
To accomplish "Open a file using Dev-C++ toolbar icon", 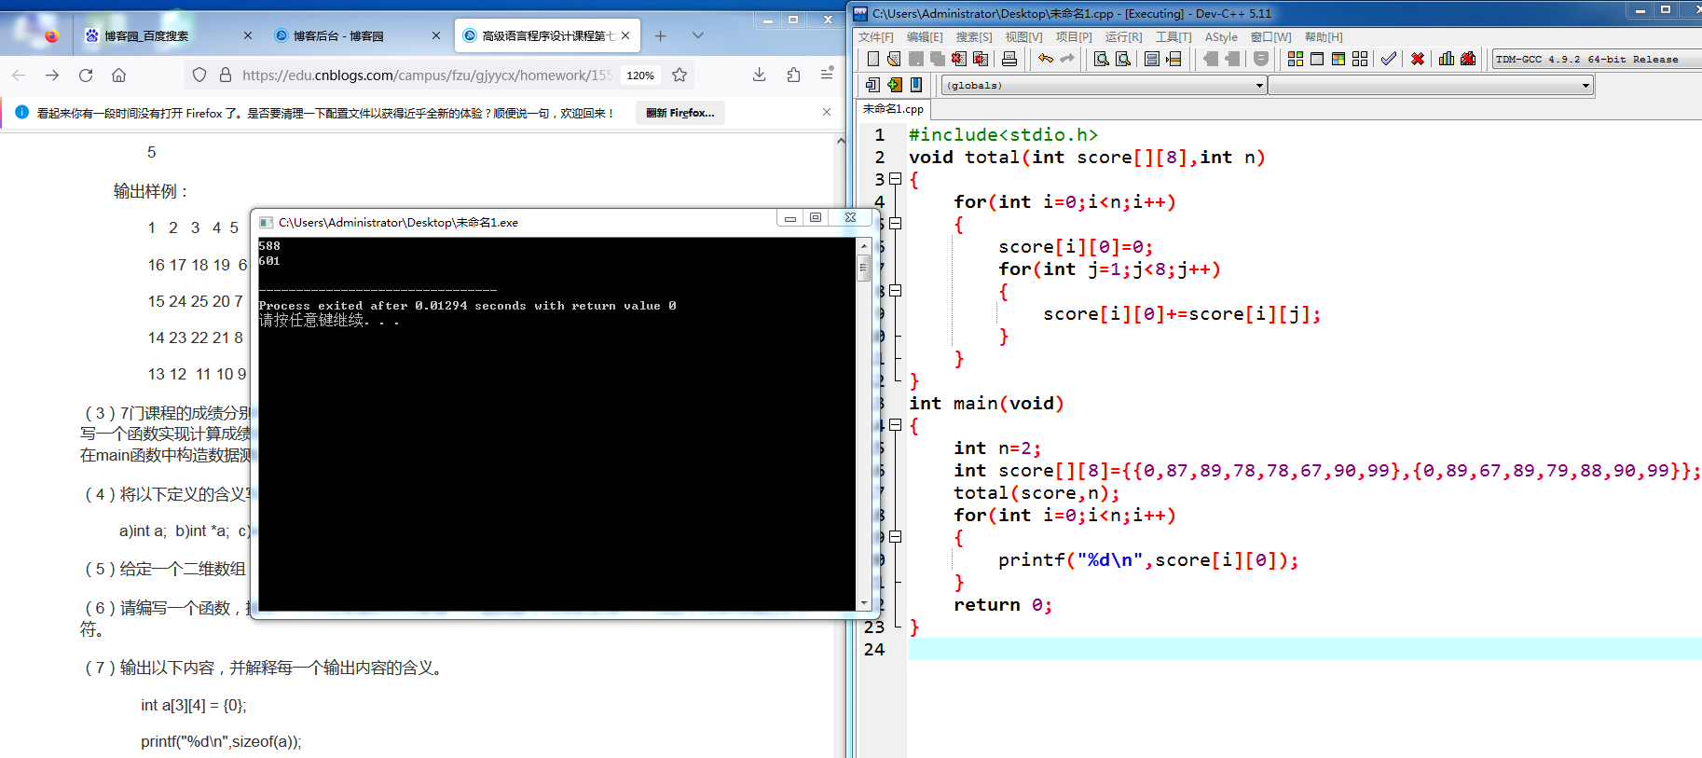I will click(x=894, y=59).
